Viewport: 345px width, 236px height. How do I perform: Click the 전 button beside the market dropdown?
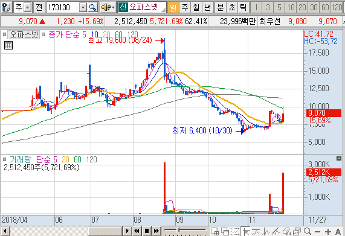coord(39,7)
